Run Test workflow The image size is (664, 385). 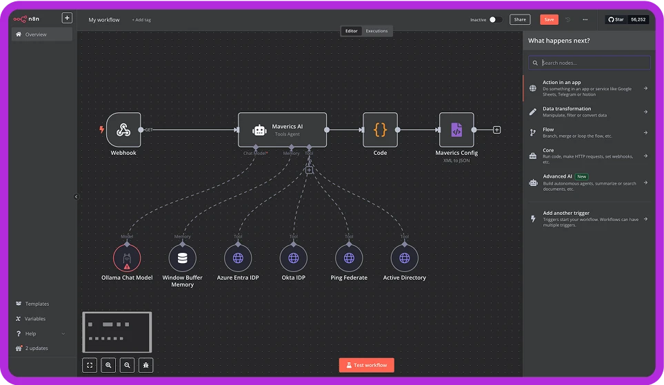tap(366, 365)
